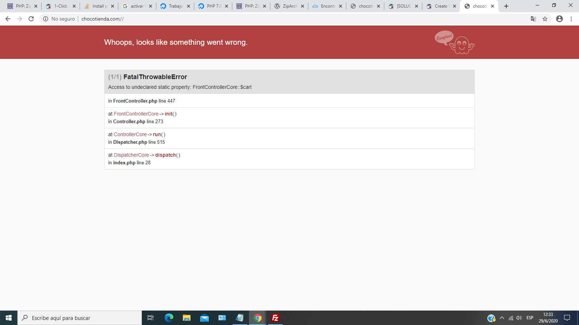Screen dimensions: 579x325
Task: Open the Action Center notifications icon
Action: [x=567, y=318]
